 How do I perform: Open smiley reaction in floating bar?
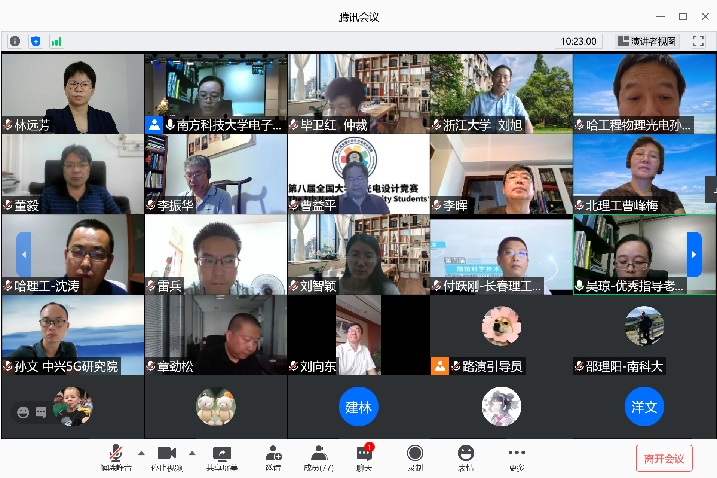coord(23,412)
